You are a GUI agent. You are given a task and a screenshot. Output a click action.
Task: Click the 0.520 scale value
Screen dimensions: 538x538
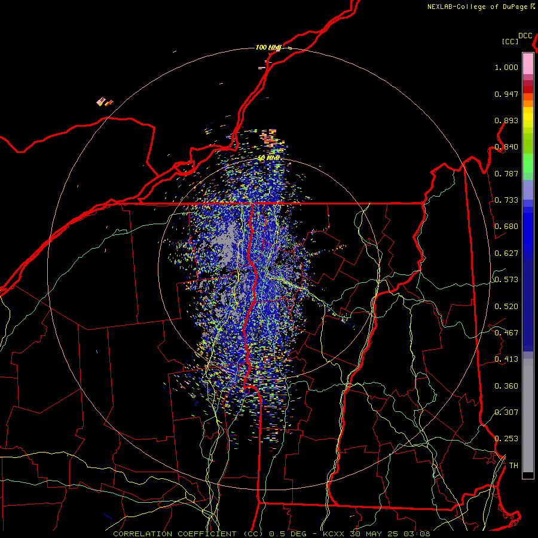(x=506, y=307)
